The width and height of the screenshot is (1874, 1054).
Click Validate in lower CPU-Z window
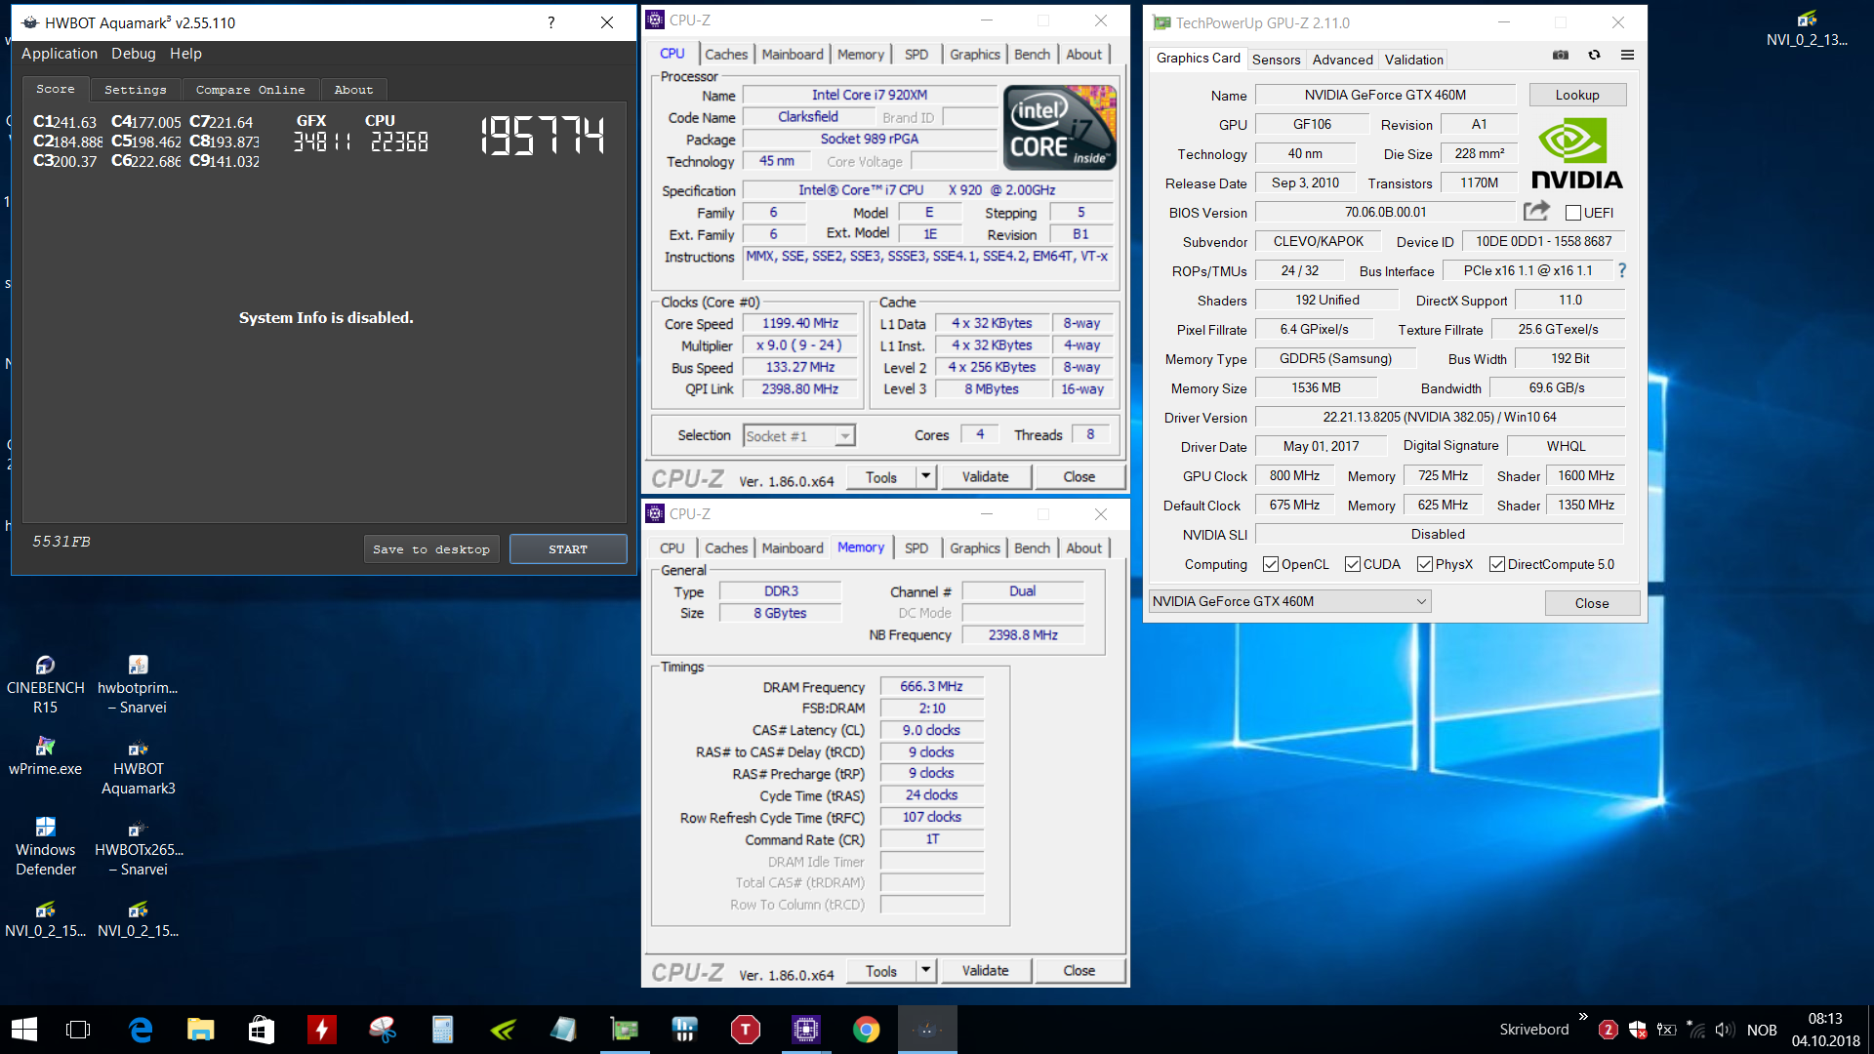tap(985, 970)
